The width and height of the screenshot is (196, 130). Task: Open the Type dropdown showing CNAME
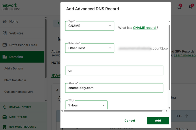(90, 26)
